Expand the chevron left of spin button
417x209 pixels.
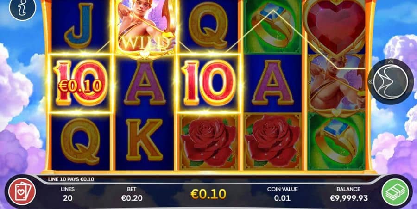point(370,82)
